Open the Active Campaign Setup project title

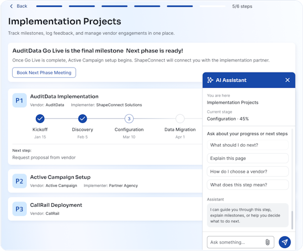click(60, 177)
